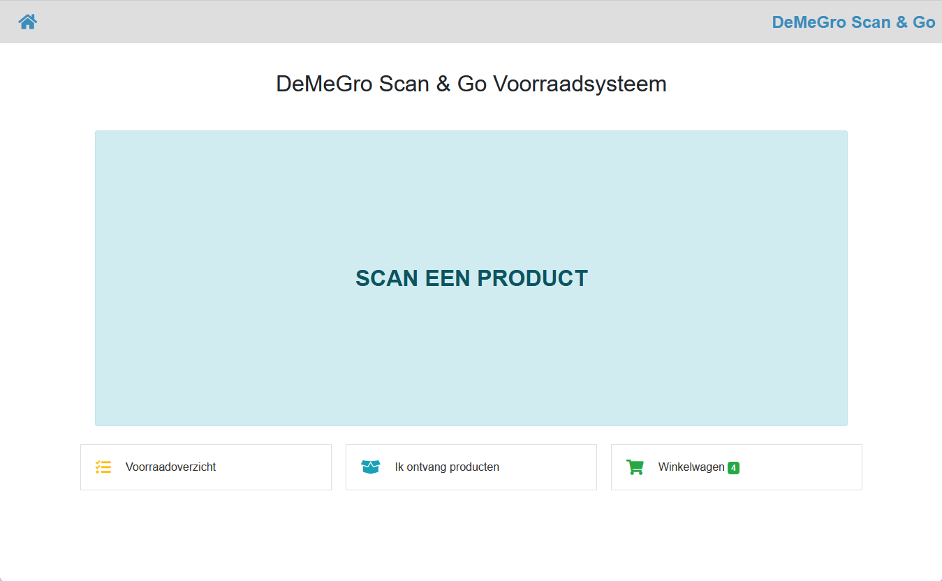
Task: Open Voorraadoverzicht stock overview
Action: pyautogui.click(x=206, y=467)
